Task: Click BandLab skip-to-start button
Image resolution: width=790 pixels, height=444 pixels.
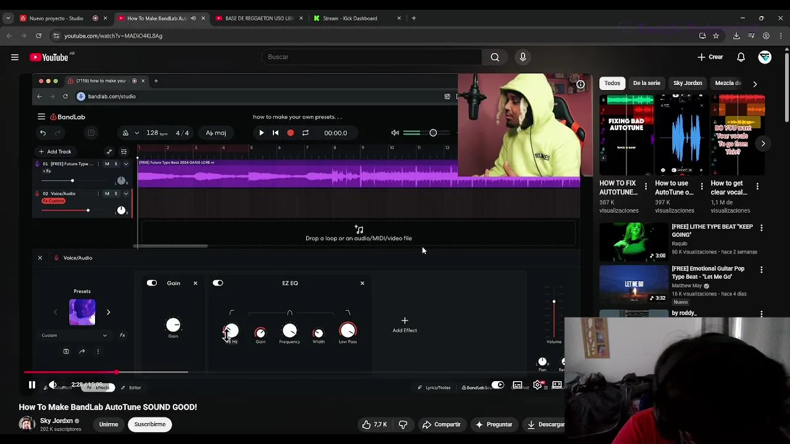Action: (x=275, y=133)
